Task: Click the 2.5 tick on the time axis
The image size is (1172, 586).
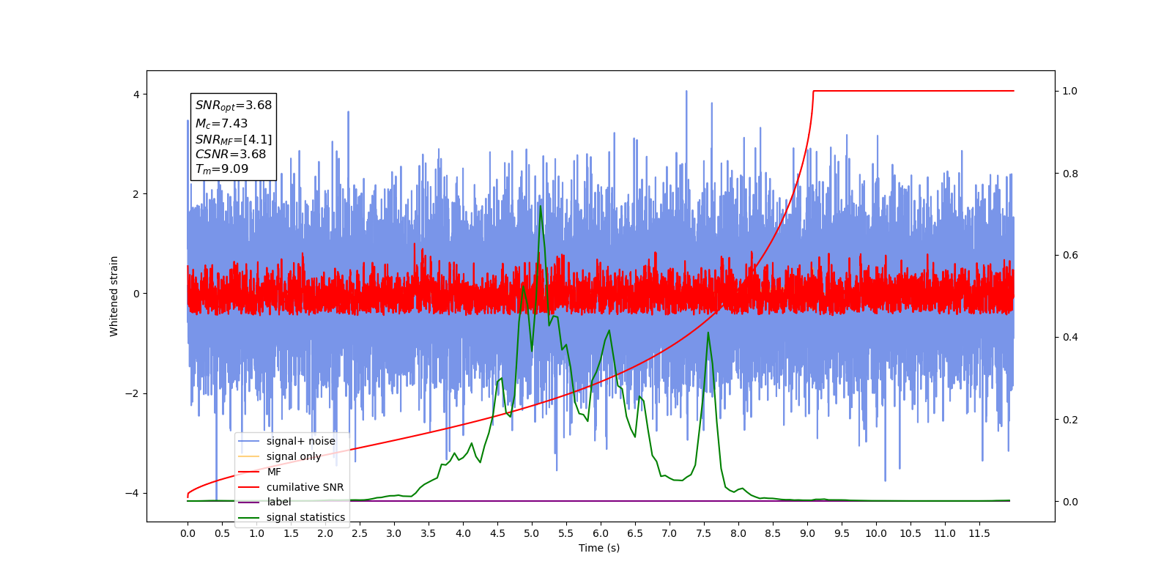Action: pyautogui.click(x=360, y=533)
